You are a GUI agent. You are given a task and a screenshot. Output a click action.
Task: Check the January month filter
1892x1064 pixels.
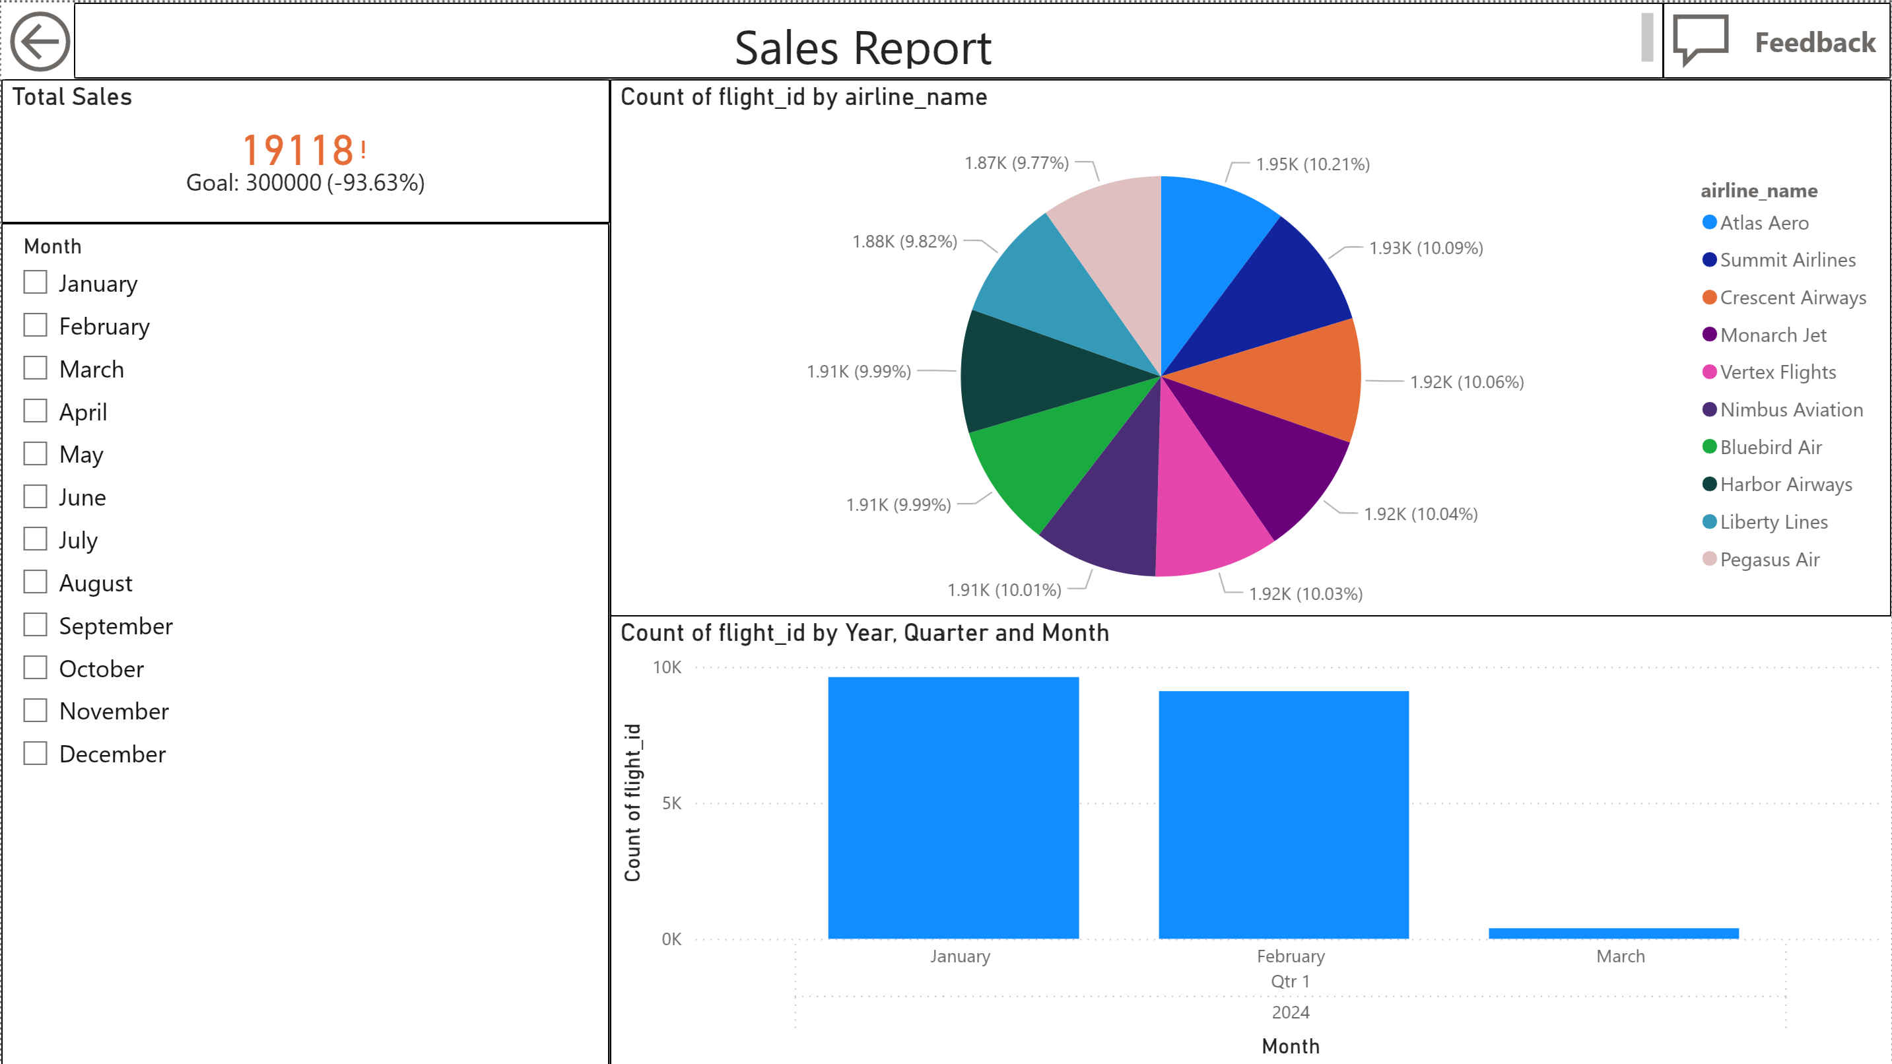pyautogui.click(x=35, y=282)
